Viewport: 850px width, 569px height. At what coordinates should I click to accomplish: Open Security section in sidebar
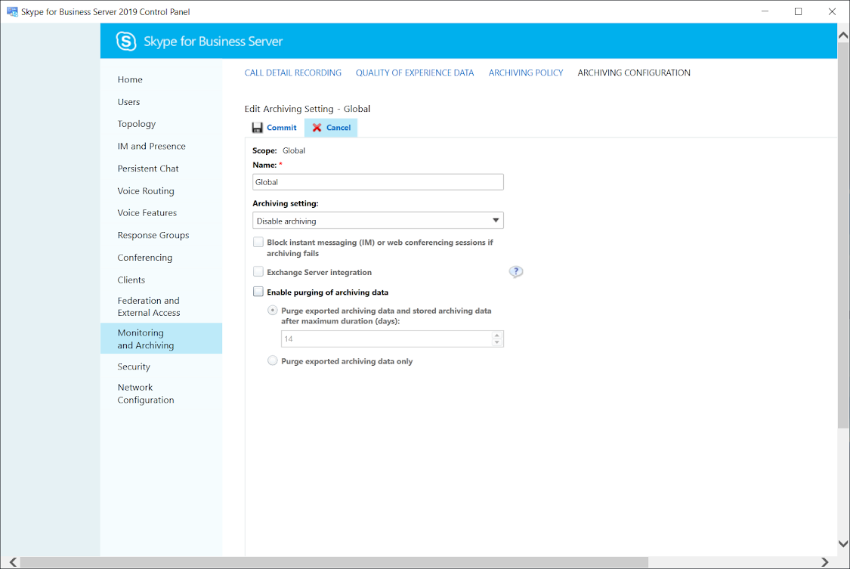pyautogui.click(x=134, y=367)
